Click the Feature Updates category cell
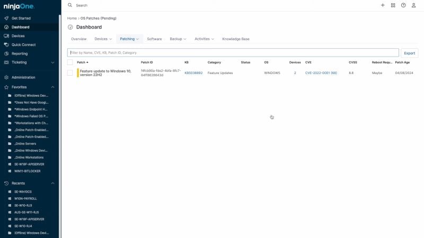The image size is (424, 238). [x=220, y=73]
